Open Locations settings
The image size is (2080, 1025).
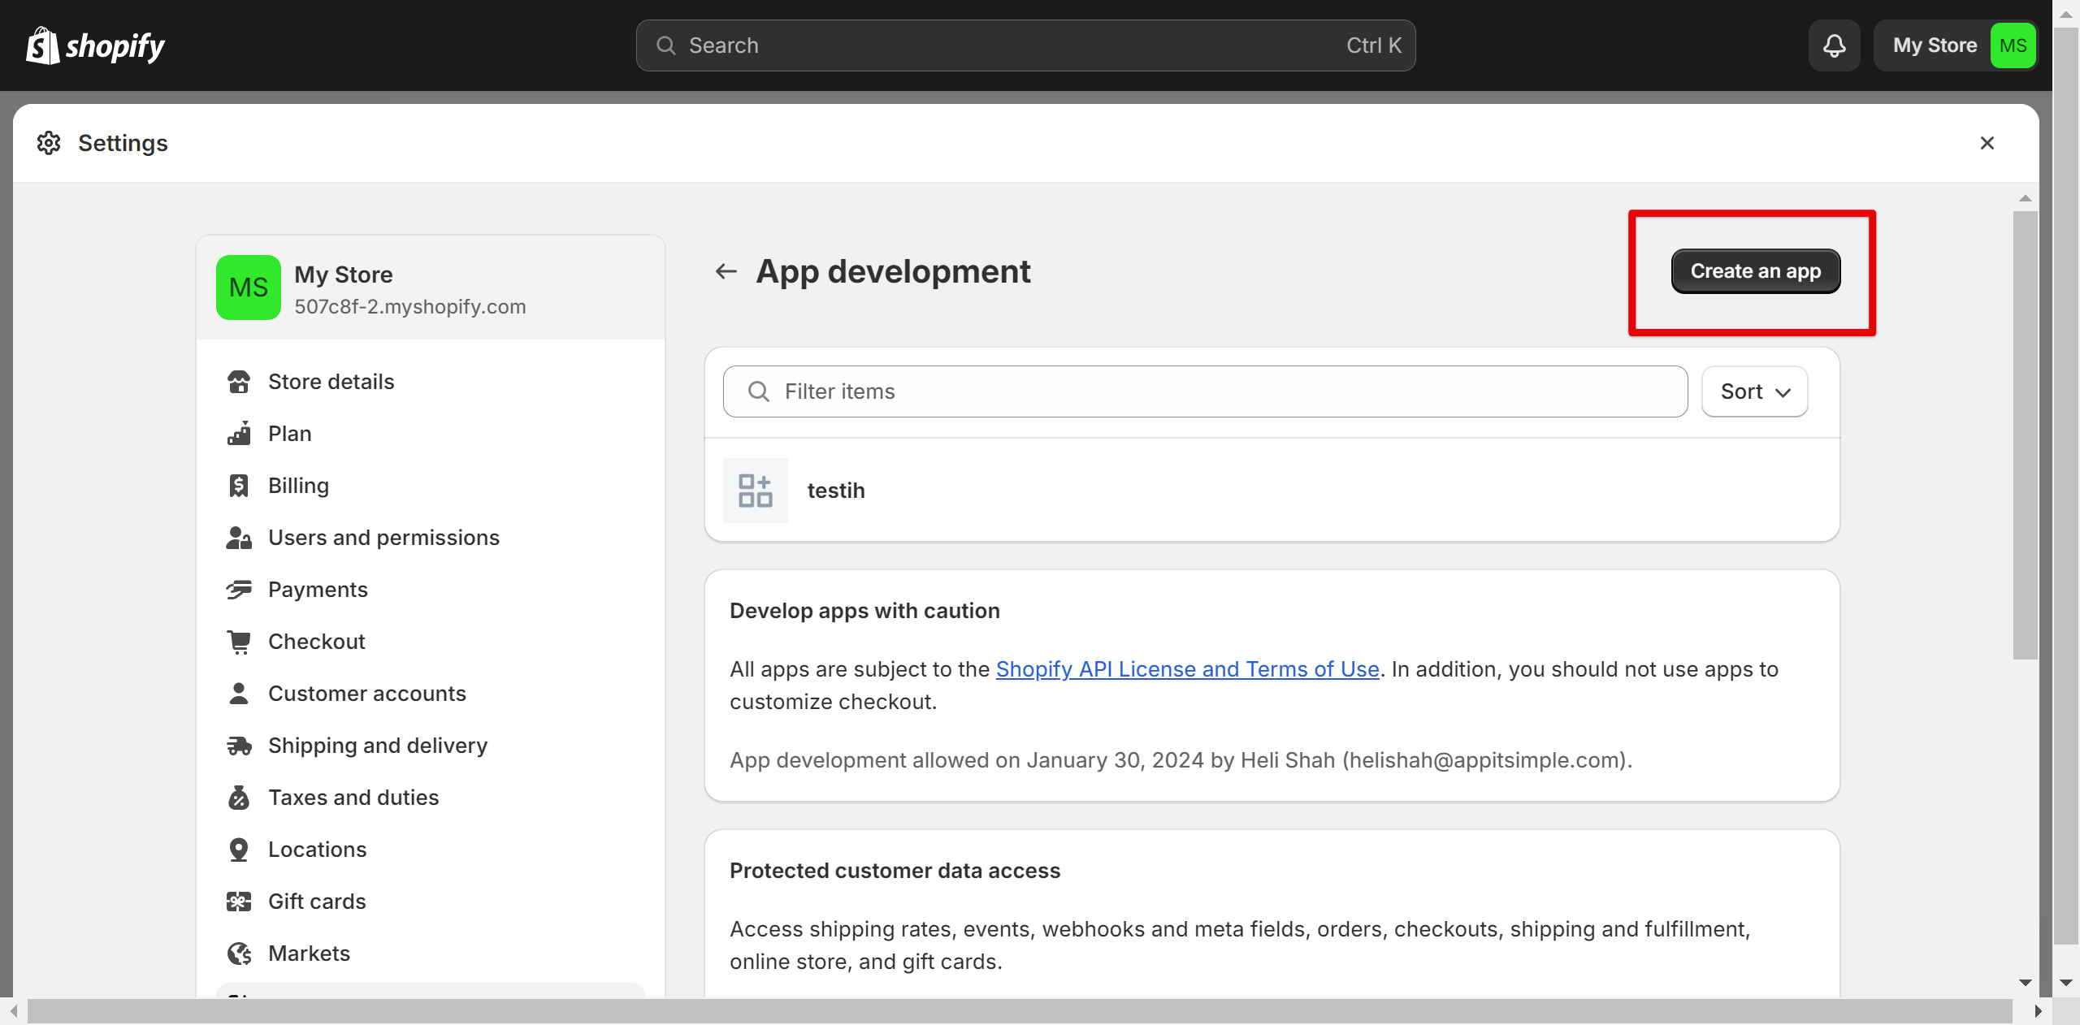point(431,850)
